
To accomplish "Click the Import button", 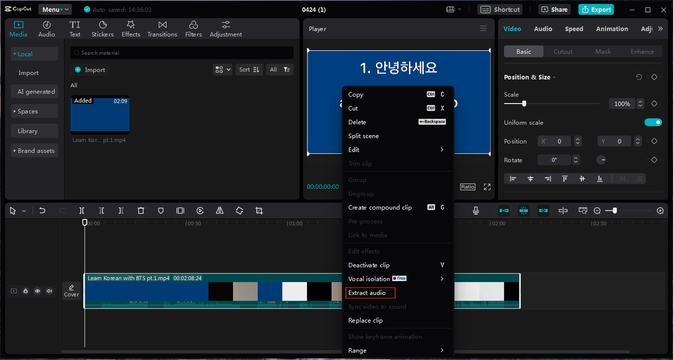I will point(90,69).
